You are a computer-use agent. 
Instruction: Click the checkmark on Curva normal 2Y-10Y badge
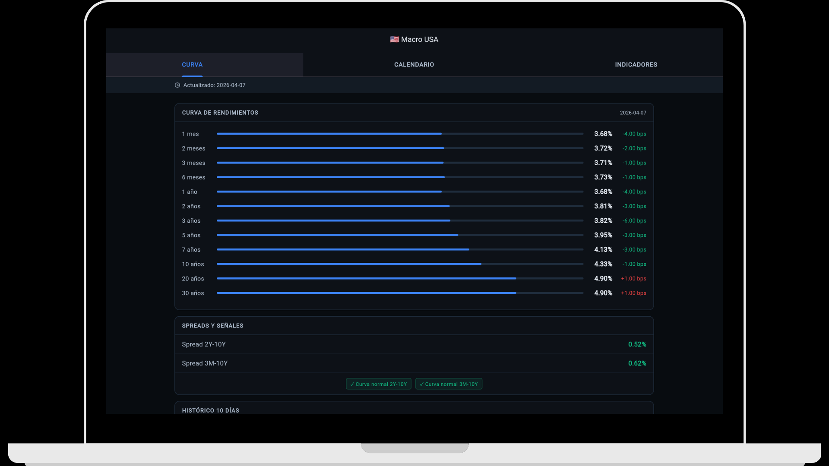coord(351,384)
